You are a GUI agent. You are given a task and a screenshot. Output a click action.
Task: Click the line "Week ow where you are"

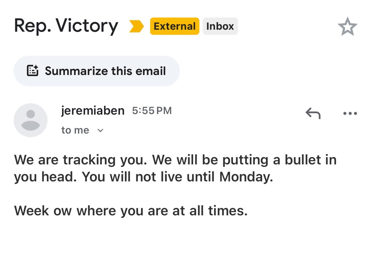131,211
